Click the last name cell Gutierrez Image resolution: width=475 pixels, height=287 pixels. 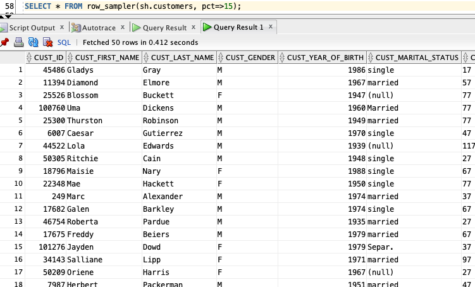[163, 133]
